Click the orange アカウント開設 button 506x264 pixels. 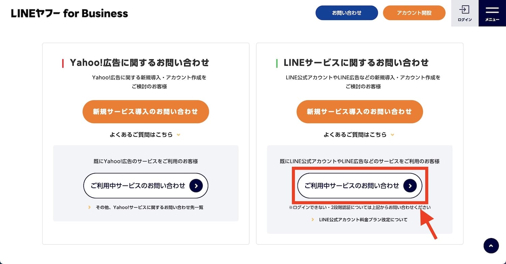pos(414,13)
